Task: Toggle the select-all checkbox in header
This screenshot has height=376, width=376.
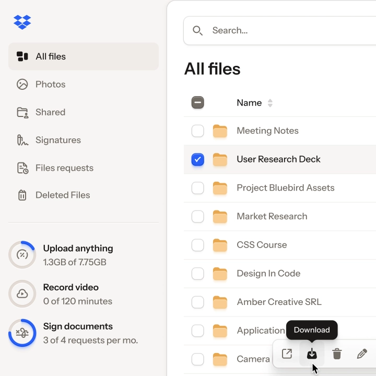Action: click(197, 102)
